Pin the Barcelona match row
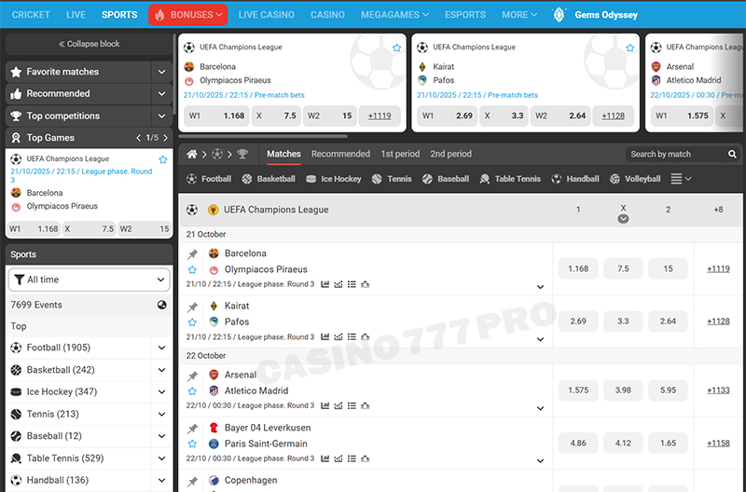Viewport: 746px width, 492px height. (x=192, y=253)
